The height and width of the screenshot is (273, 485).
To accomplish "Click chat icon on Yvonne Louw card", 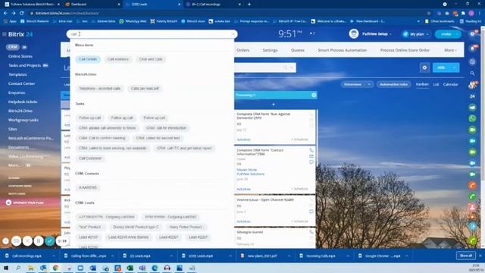I will tap(311, 212).
